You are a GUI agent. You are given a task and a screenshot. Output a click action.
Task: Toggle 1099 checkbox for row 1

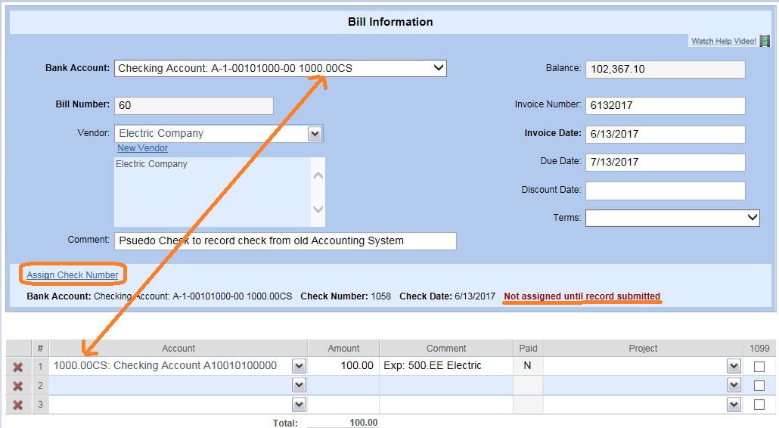[759, 367]
